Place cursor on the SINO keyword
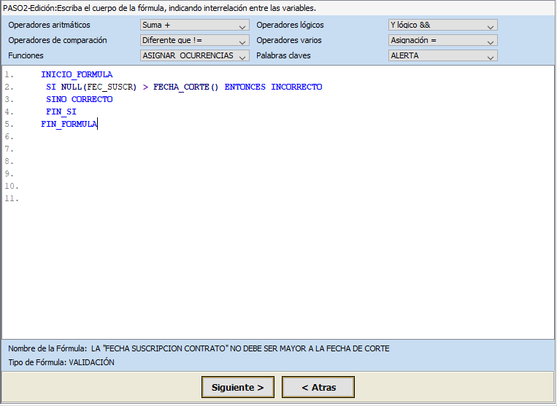Image resolution: width=557 pixels, height=406 pixels. (55, 99)
